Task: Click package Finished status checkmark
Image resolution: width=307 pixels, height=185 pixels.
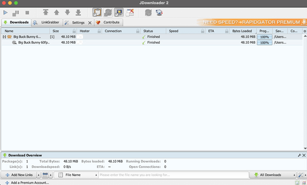Action: click(x=144, y=37)
